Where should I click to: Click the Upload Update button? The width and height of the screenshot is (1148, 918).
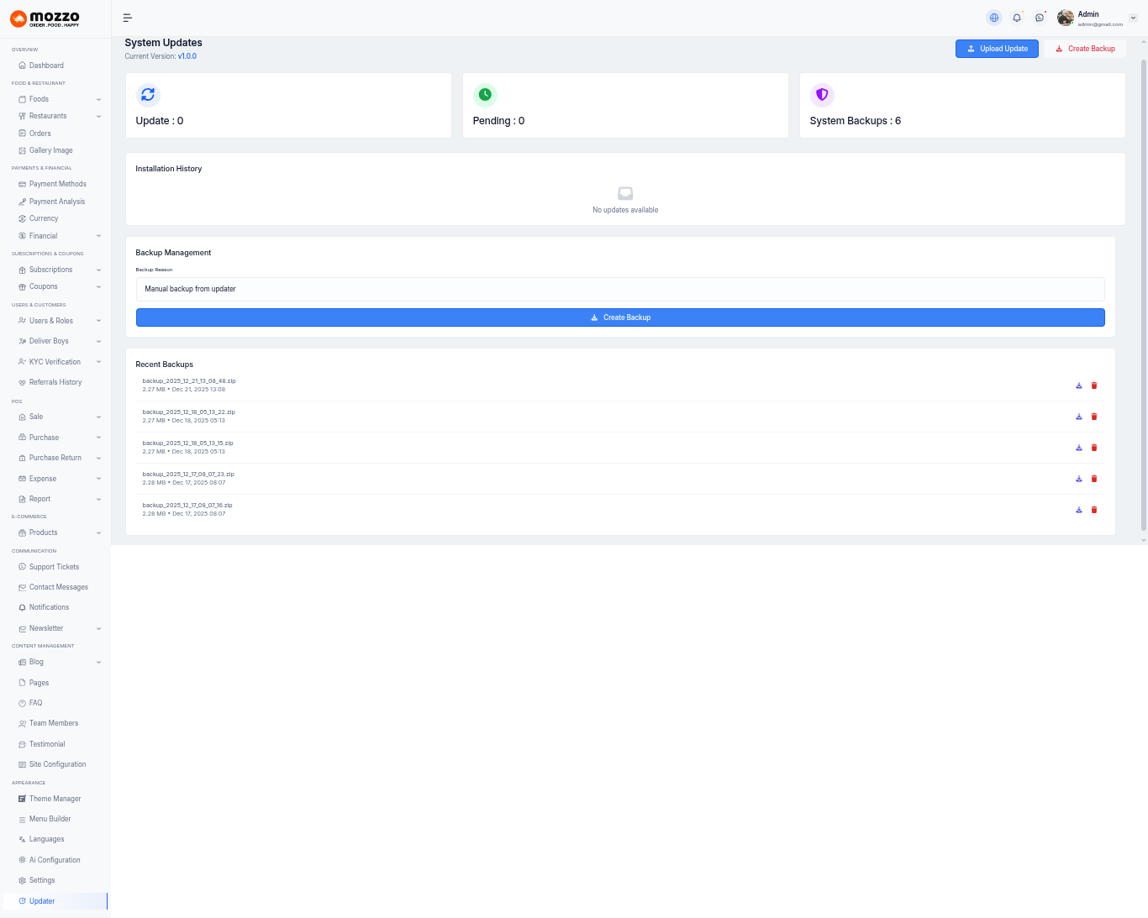click(x=997, y=49)
